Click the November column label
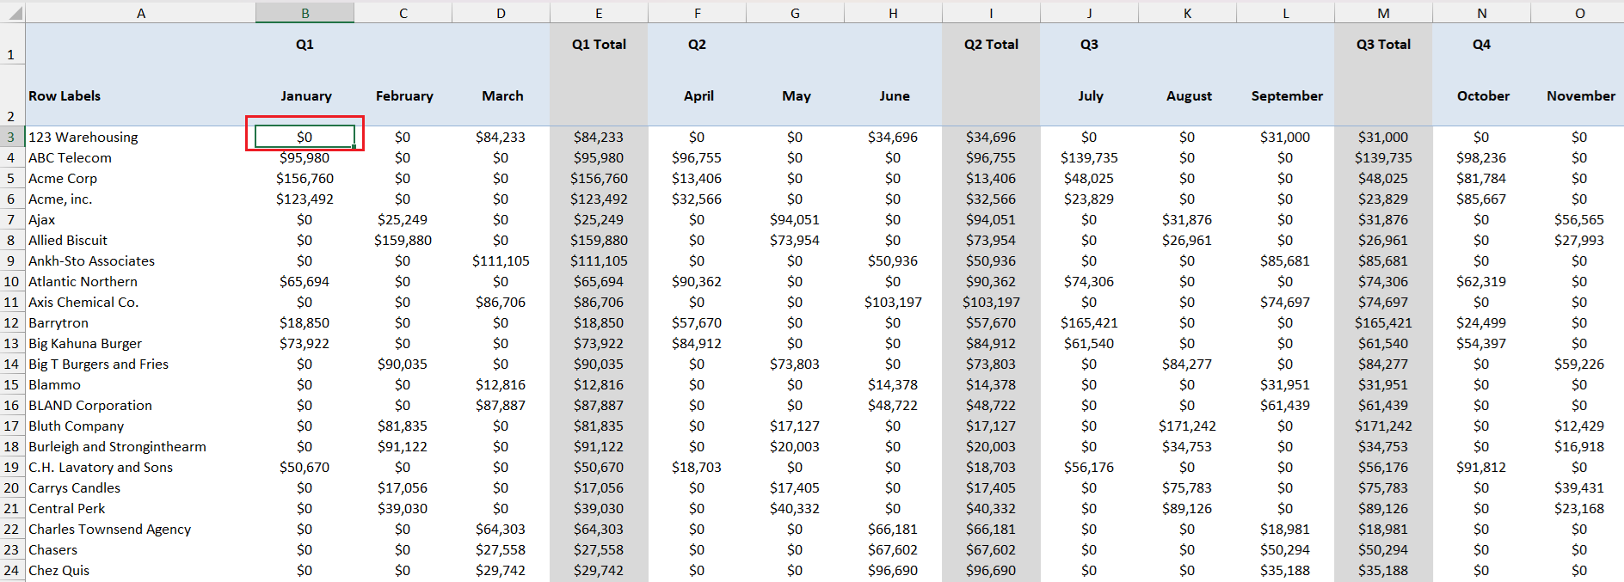This screenshot has height=582, width=1624. click(1581, 95)
